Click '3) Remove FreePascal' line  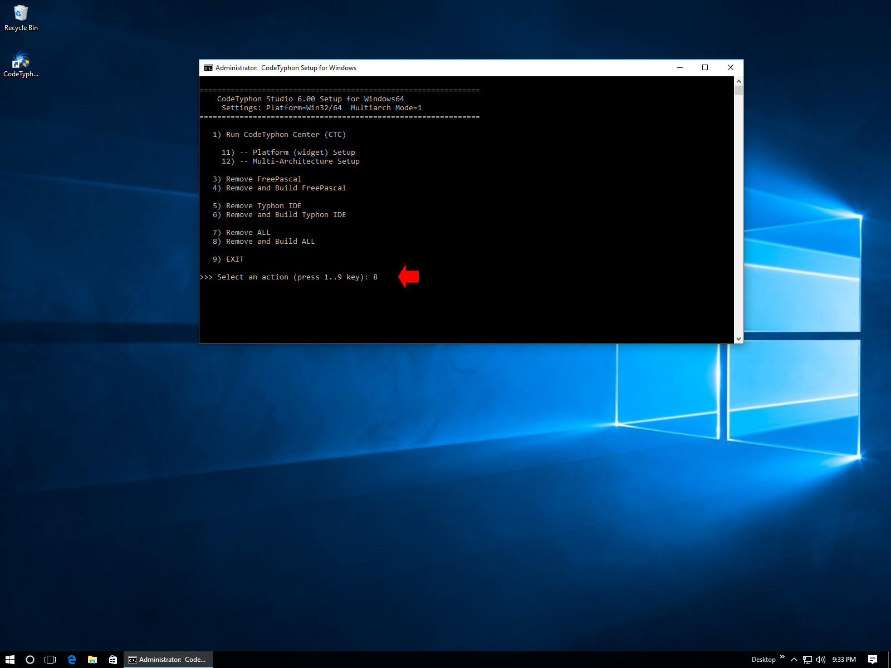pos(257,179)
